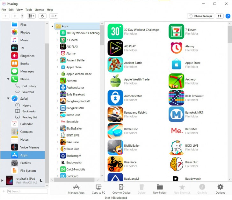Open navigation history dropdown arrow

click(22, 16)
